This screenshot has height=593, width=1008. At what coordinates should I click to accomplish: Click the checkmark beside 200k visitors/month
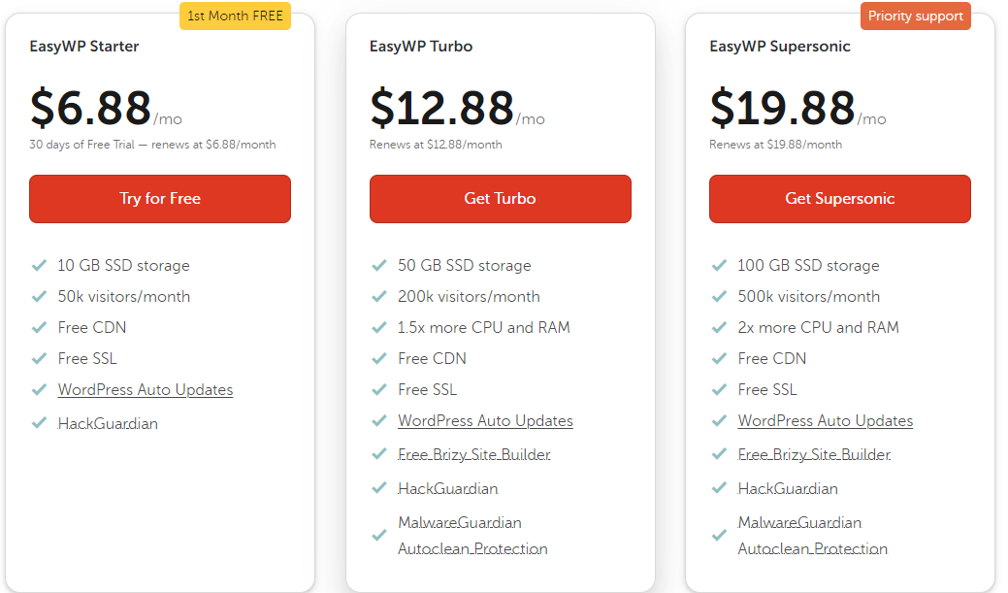379,296
